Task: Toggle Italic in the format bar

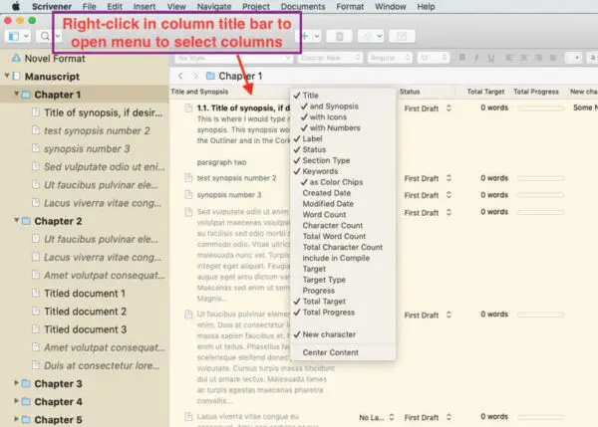Action: coord(476,58)
